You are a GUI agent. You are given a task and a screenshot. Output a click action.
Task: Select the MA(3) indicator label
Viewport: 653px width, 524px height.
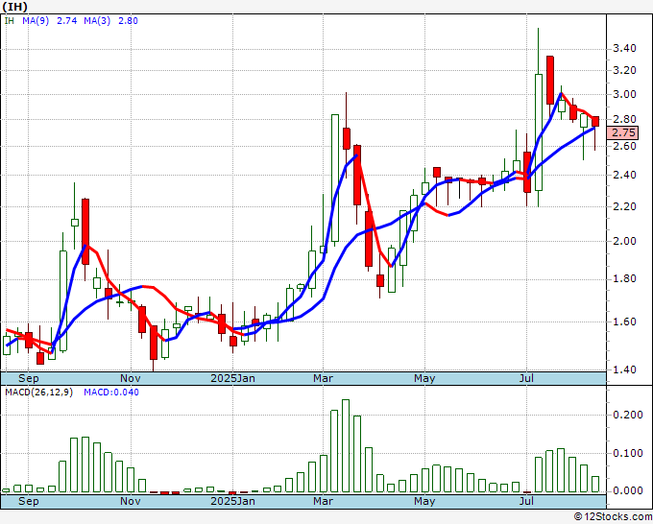(x=97, y=21)
